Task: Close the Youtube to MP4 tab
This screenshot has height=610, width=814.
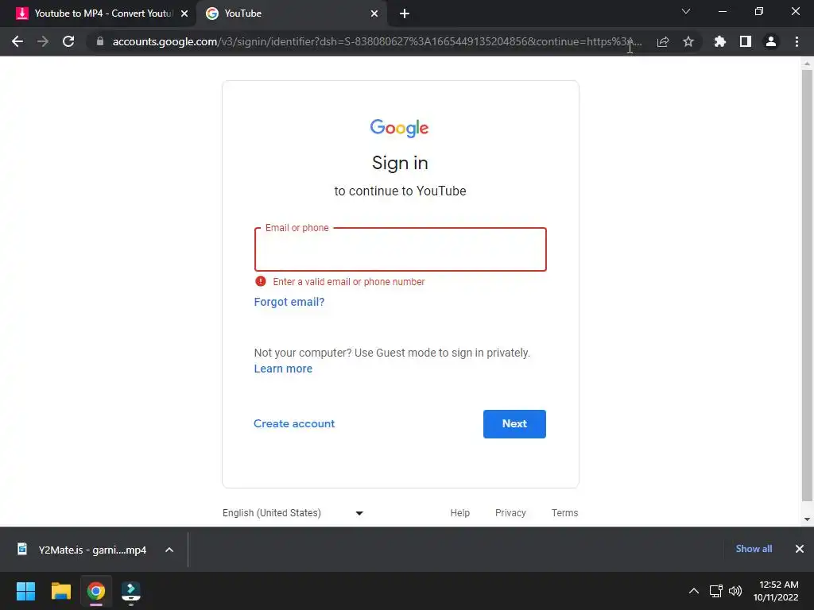Action: click(x=184, y=14)
